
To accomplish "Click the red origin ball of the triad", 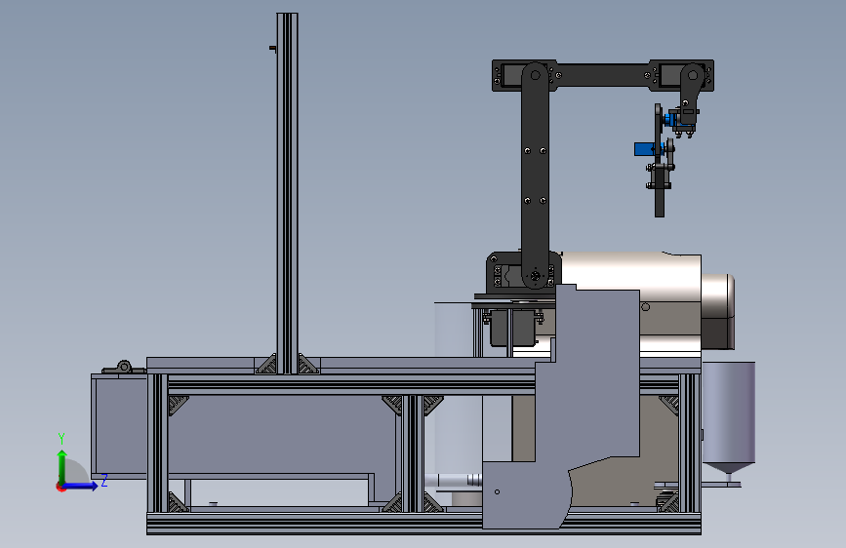I will tap(60, 487).
